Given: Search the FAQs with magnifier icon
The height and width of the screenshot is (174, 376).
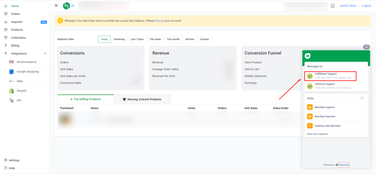Looking at the screenshot, I should 362,98.
